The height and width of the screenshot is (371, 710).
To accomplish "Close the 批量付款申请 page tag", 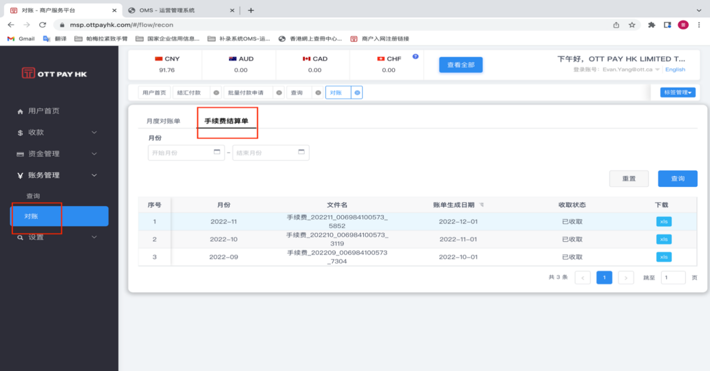I will pos(280,93).
